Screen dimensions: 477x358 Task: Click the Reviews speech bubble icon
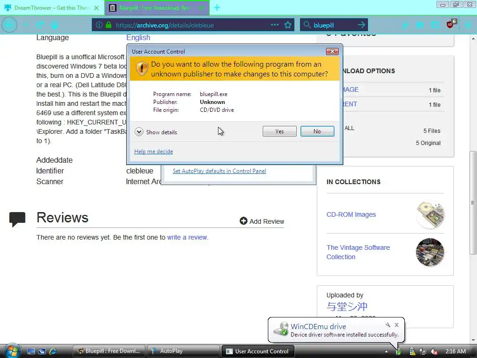point(17,219)
